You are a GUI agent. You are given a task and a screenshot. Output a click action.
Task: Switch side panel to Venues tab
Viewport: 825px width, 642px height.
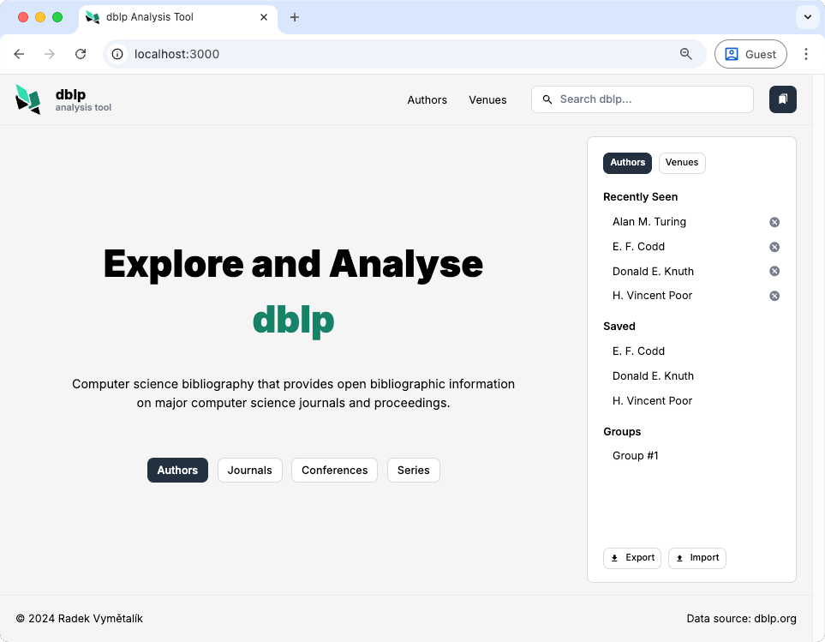click(x=681, y=163)
